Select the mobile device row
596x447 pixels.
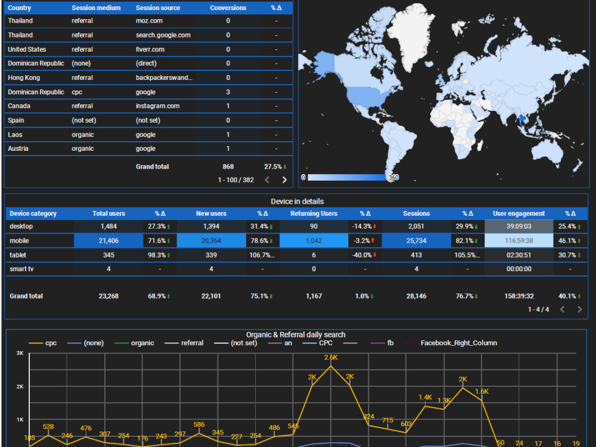point(296,241)
